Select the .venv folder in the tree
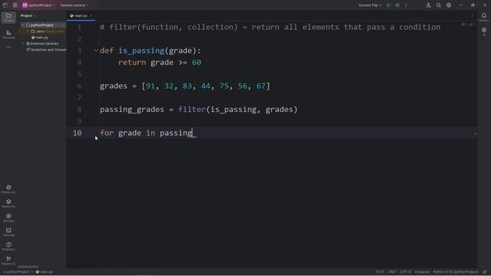The image size is (491, 276). (x=41, y=31)
